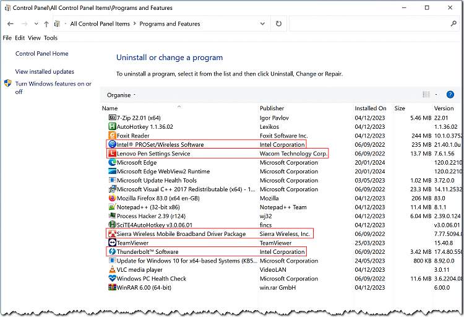Click the Microsoft Update Health Tools icon
Viewport: 464px width, 317px height.
[x=112, y=180]
